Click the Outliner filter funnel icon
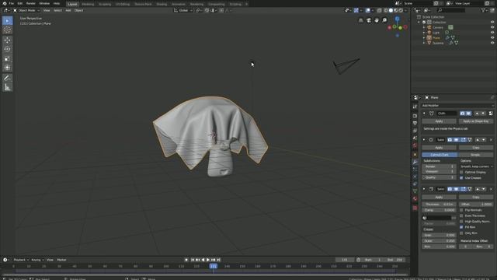 point(483,10)
